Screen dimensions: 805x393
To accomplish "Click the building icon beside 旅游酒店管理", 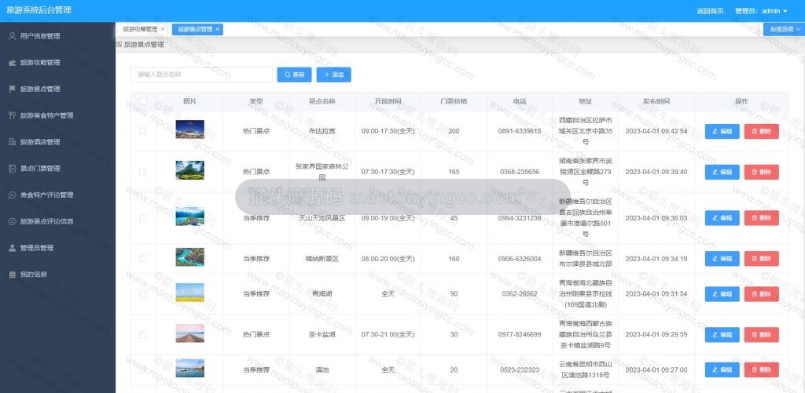I will (13, 142).
